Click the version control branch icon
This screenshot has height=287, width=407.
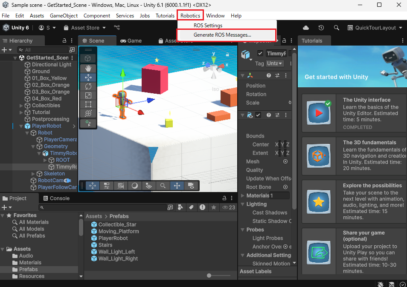tap(117, 27)
